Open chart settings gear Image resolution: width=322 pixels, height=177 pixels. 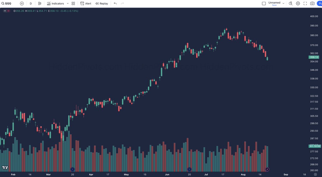[298, 3]
